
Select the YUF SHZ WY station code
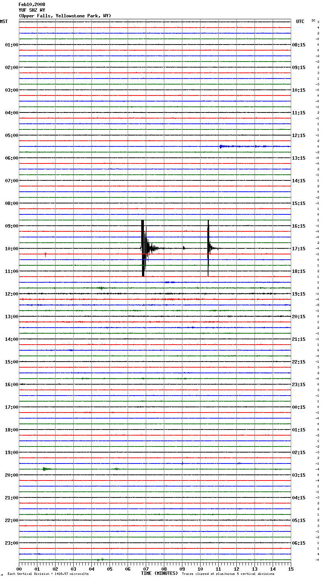point(32,10)
